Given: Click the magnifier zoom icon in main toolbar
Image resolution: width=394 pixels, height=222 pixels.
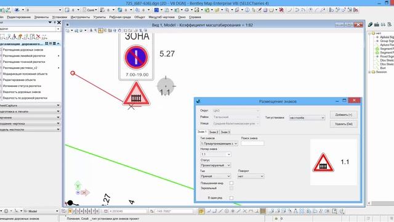Looking at the screenshot, I should pyautogui.click(x=227, y=10).
